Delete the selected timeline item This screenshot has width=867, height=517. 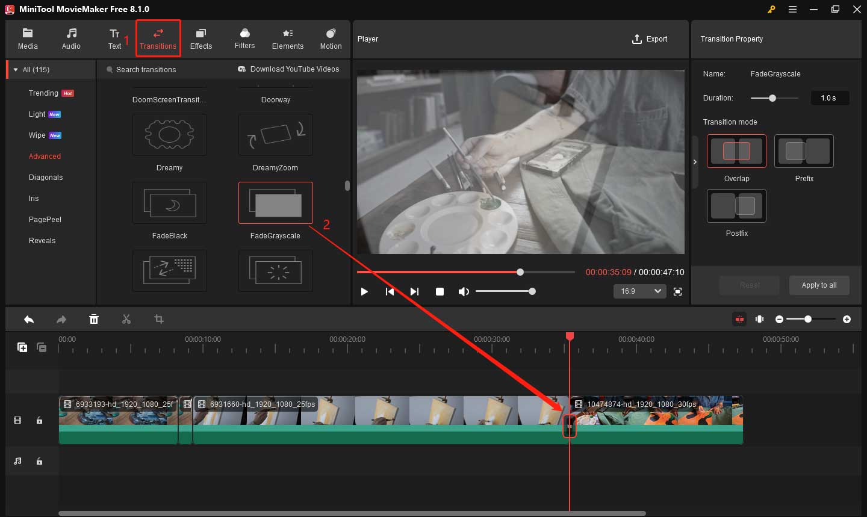coord(94,320)
